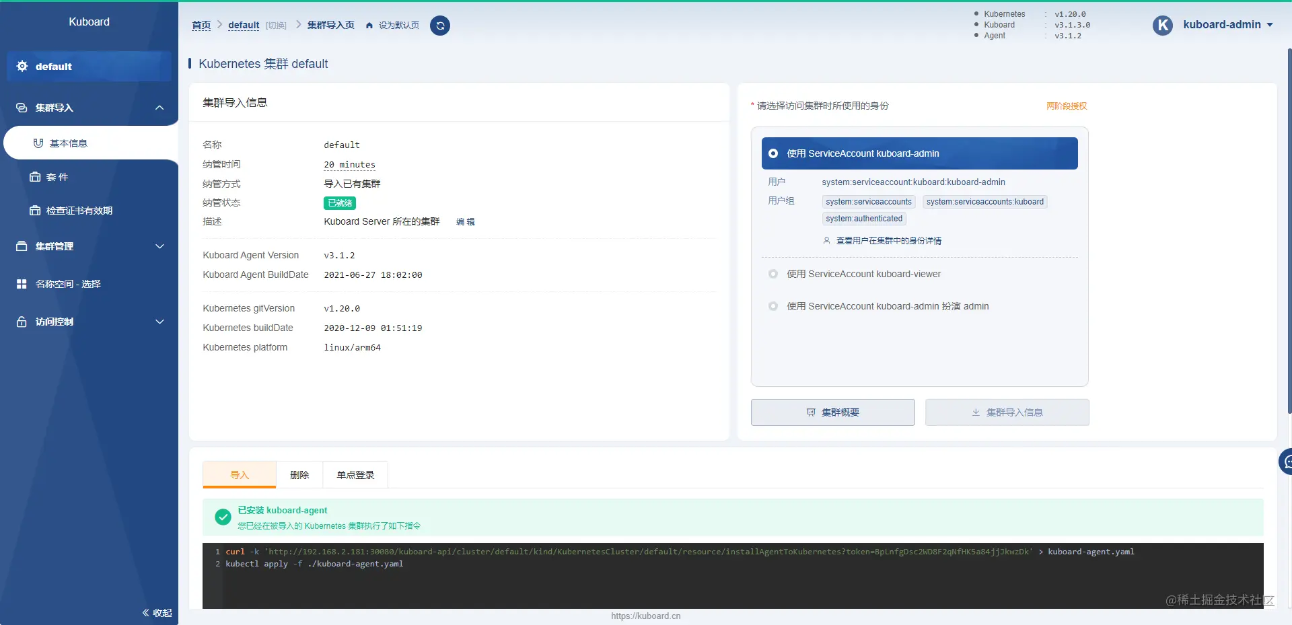Viewport: 1292px width, 625px height.
Task: Click the 套件 box icon
Action: (x=35, y=177)
